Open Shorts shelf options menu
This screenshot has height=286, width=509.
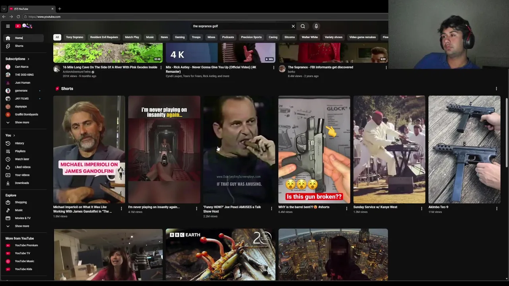496,89
